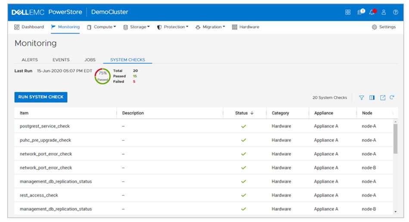This screenshot has height=222, width=409.
Task: Click the Monitoring flag icon
Action: pyautogui.click(x=53, y=27)
